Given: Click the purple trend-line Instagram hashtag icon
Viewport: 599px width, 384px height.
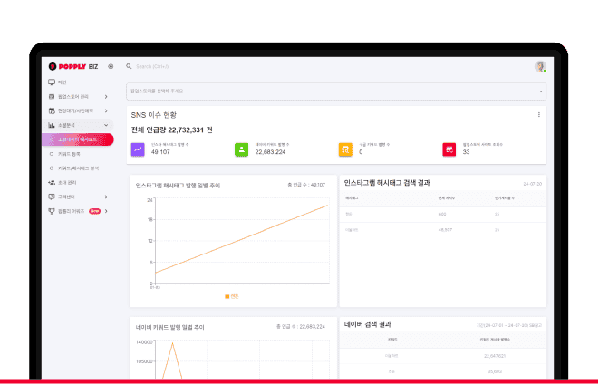Looking at the screenshot, I should point(138,149).
